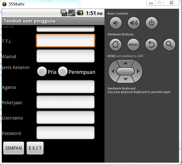Open the hardware MENU button
The height and width of the screenshot is (165, 182).
point(134,45)
